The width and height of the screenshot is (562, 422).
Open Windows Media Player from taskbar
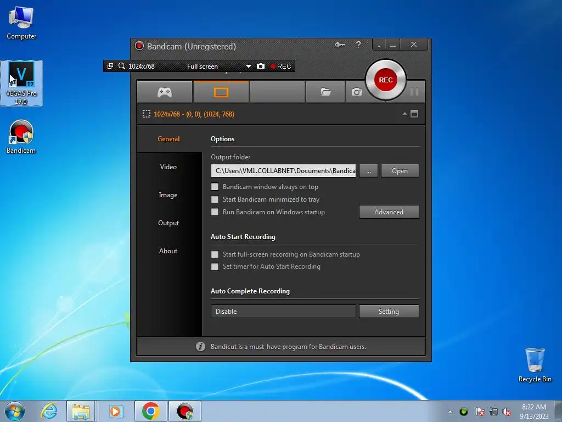point(115,411)
